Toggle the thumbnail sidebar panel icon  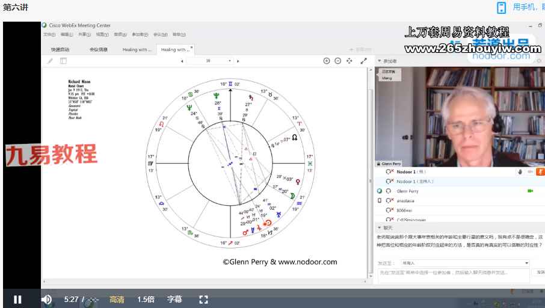[x=63, y=61]
